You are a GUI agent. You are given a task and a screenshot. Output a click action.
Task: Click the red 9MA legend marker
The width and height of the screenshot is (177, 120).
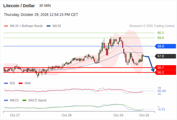tap(20, 83)
